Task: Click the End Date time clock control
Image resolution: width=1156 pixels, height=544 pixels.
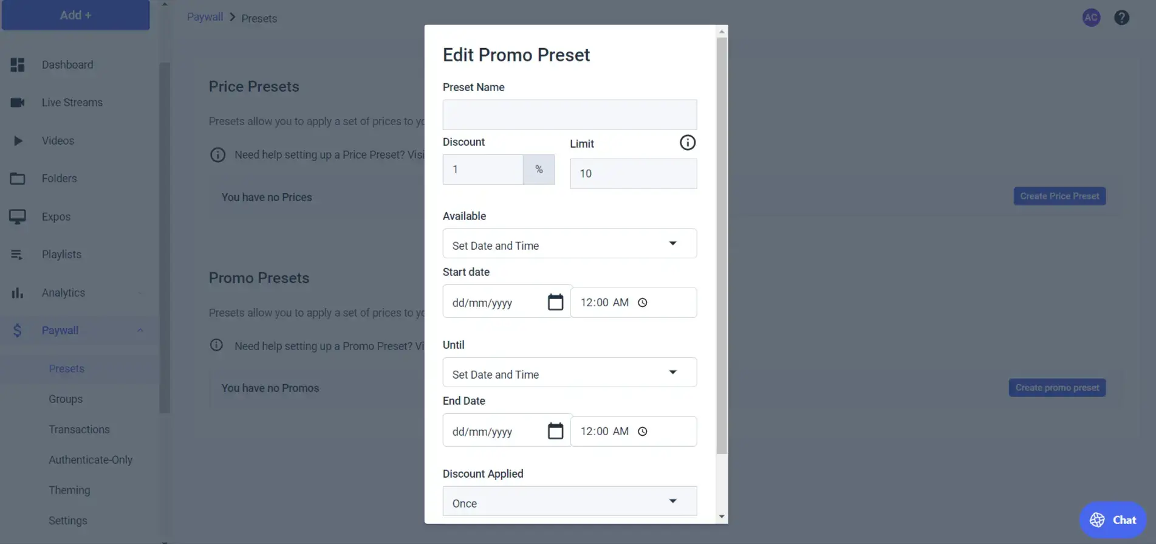Action: click(x=643, y=431)
